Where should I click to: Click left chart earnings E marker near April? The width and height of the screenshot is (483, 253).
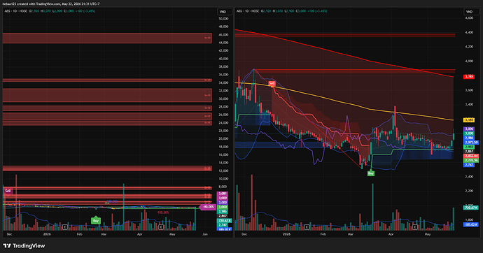(161, 227)
